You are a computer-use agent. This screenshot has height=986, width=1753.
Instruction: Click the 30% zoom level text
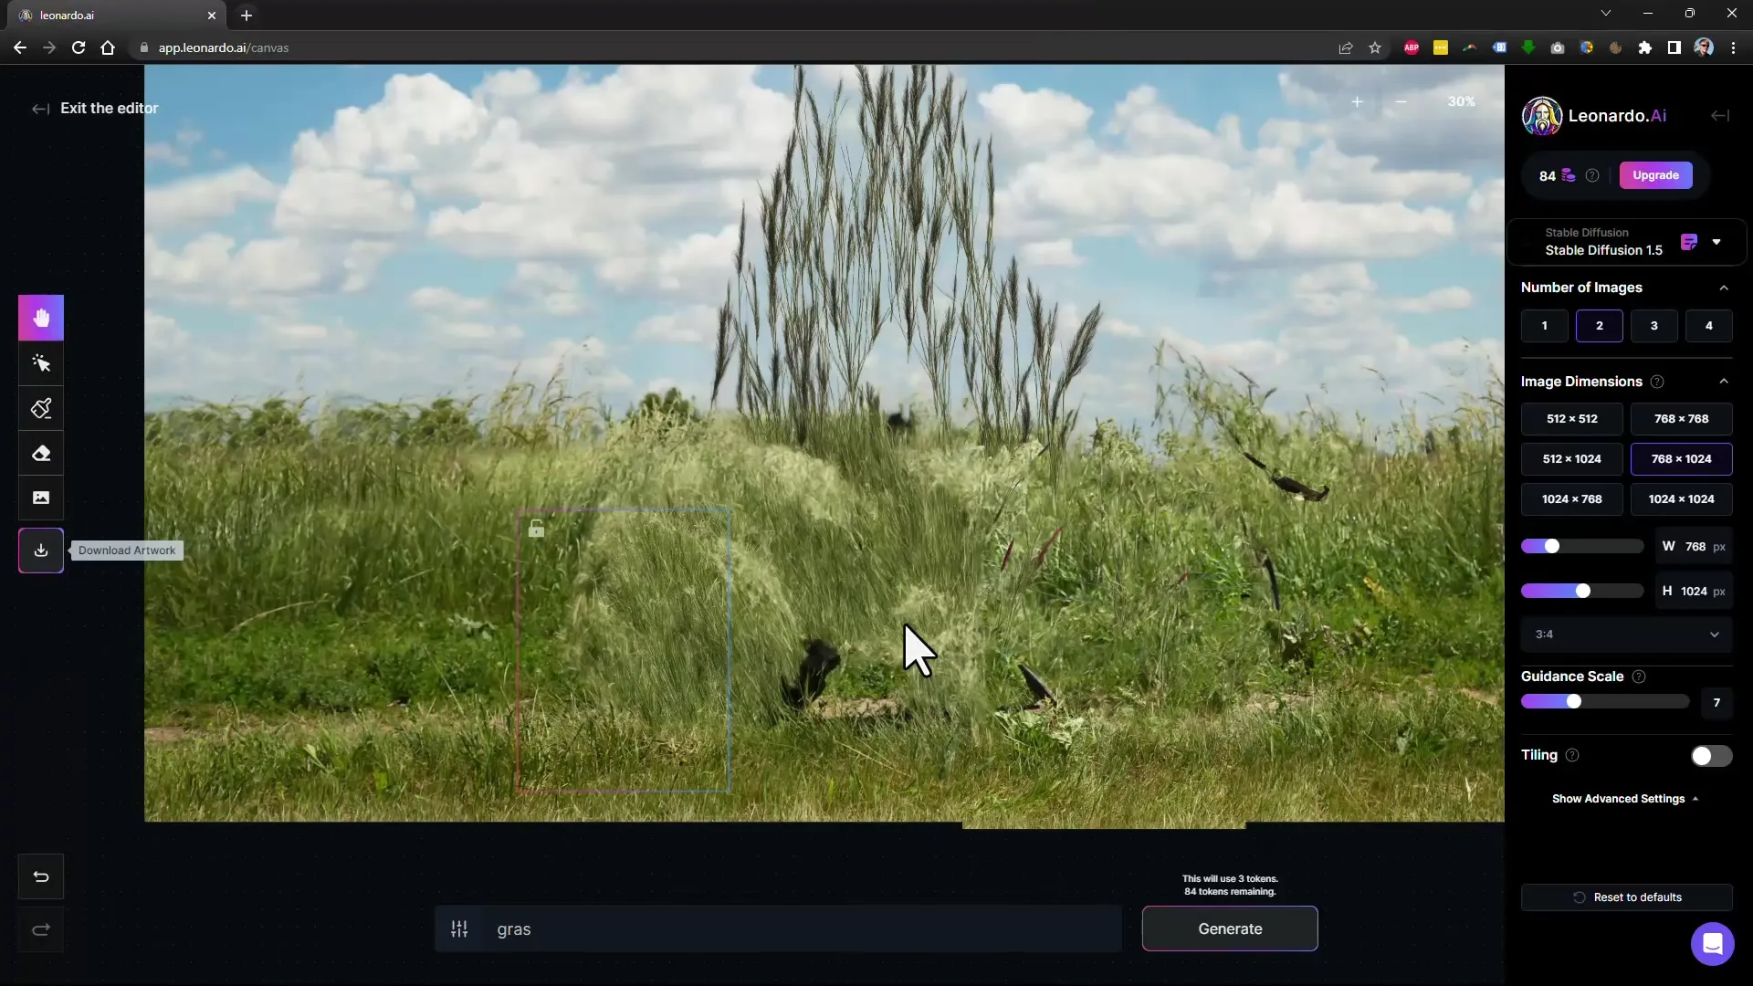(1461, 101)
